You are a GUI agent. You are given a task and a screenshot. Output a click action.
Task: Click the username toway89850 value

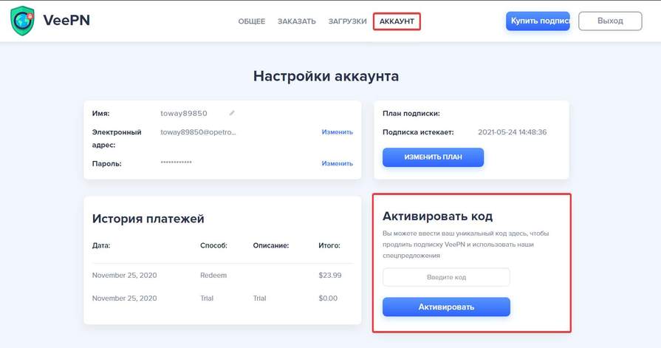[x=184, y=113]
